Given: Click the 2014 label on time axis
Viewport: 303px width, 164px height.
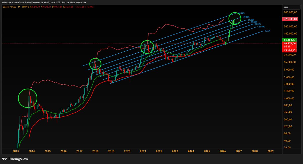Looking at the screenshot, I should (x=32, y=151).
